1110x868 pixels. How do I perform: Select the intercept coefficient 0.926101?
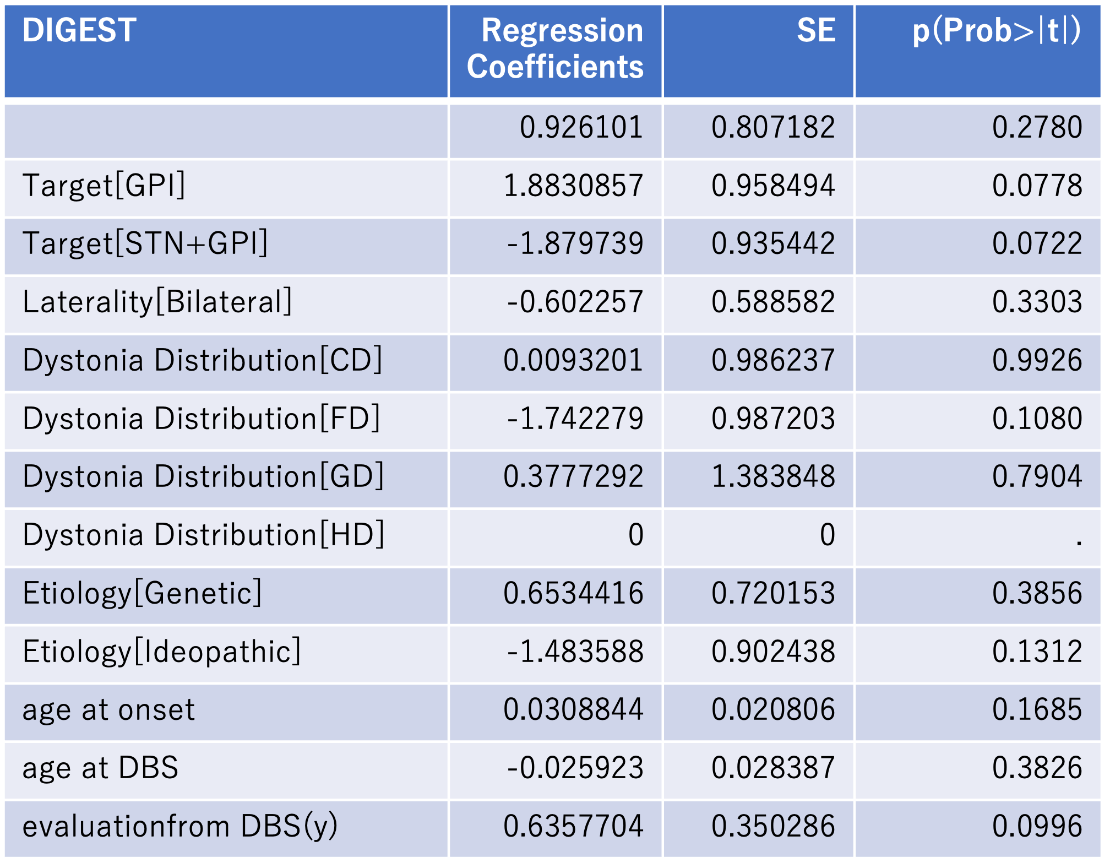coord(581,128)
